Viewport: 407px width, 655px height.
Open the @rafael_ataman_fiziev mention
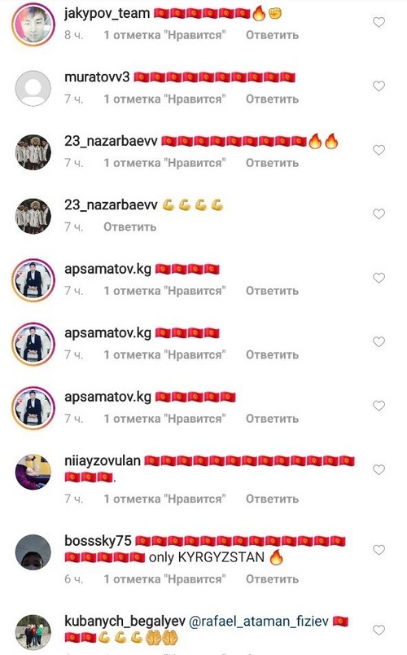tap(259, 622)
